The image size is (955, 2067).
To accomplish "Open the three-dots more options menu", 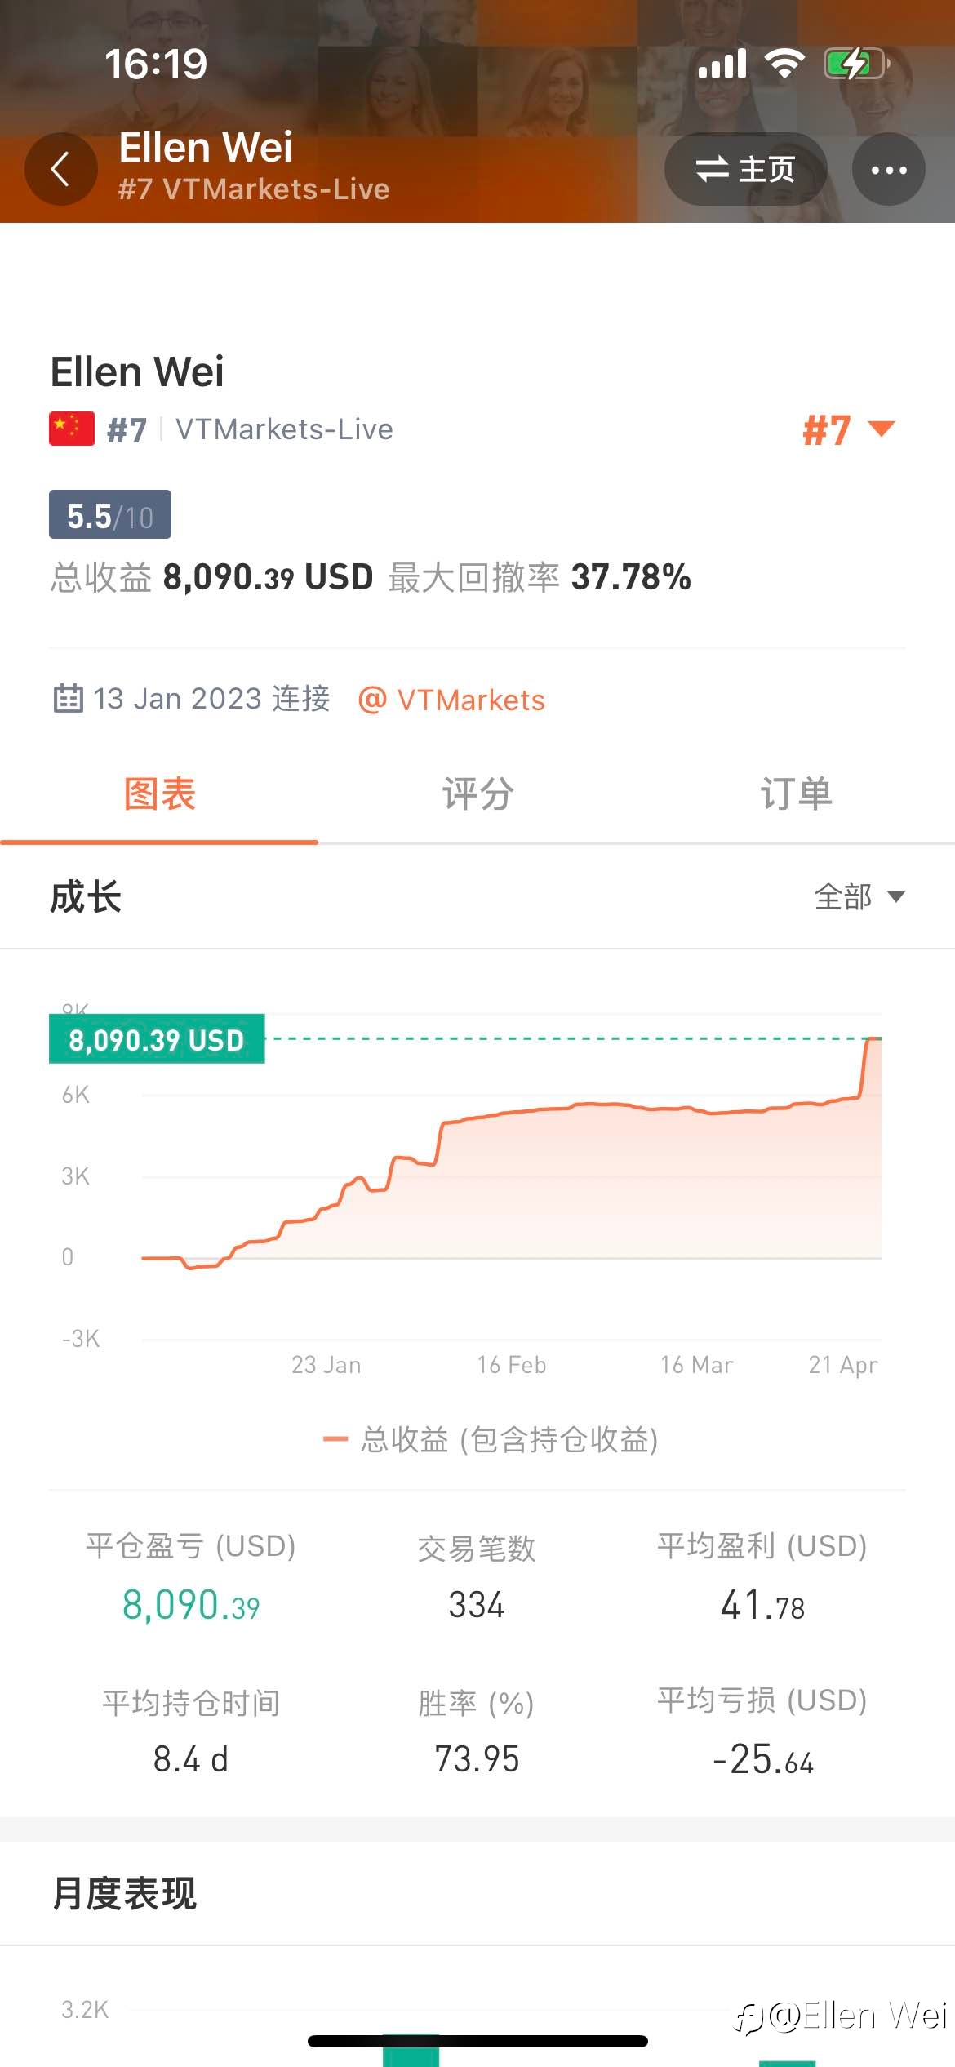I will (889, 169).
